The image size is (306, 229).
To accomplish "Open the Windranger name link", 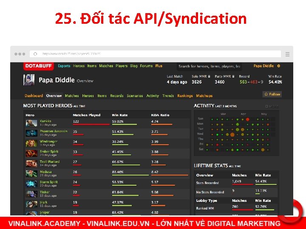I will click(x=48, y=141).
